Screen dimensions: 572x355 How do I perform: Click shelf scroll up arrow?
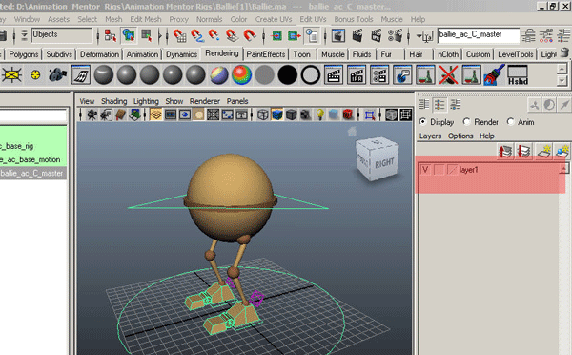(562, 69)
